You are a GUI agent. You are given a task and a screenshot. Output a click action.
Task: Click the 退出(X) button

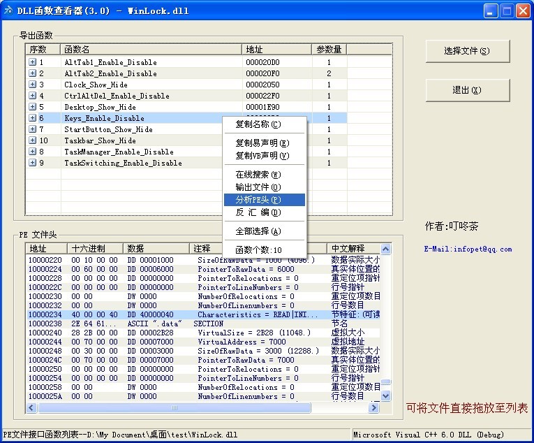coord(468,90)
